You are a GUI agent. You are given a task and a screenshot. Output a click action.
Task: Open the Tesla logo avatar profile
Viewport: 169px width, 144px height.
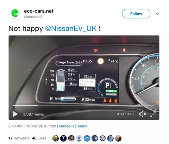[x=63, y=138]
